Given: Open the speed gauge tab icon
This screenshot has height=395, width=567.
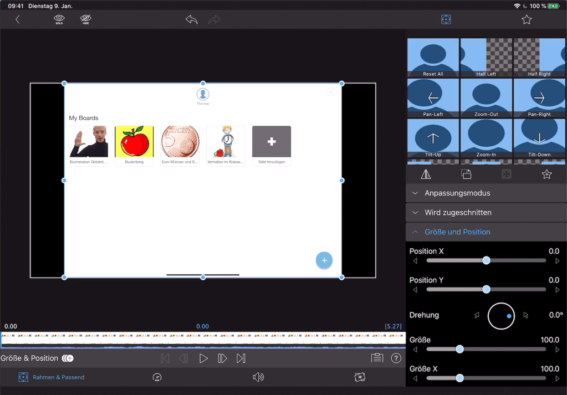Looking at the screenshot, I should pyautogui.click(x=157, y=377).
